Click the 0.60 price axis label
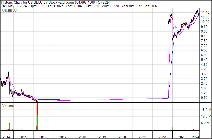 pos(204,98)
